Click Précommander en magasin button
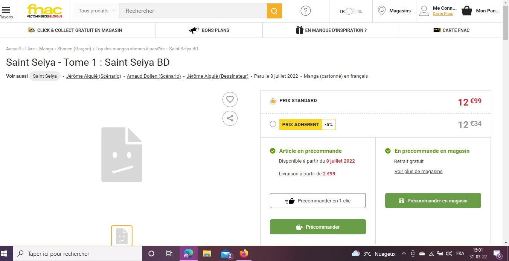Viewport: 509px width, 261px height. [x=433, y=201]
